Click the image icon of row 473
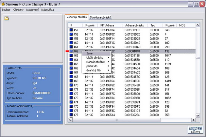This screenshot has width=206, height=137. click(71, 98)
